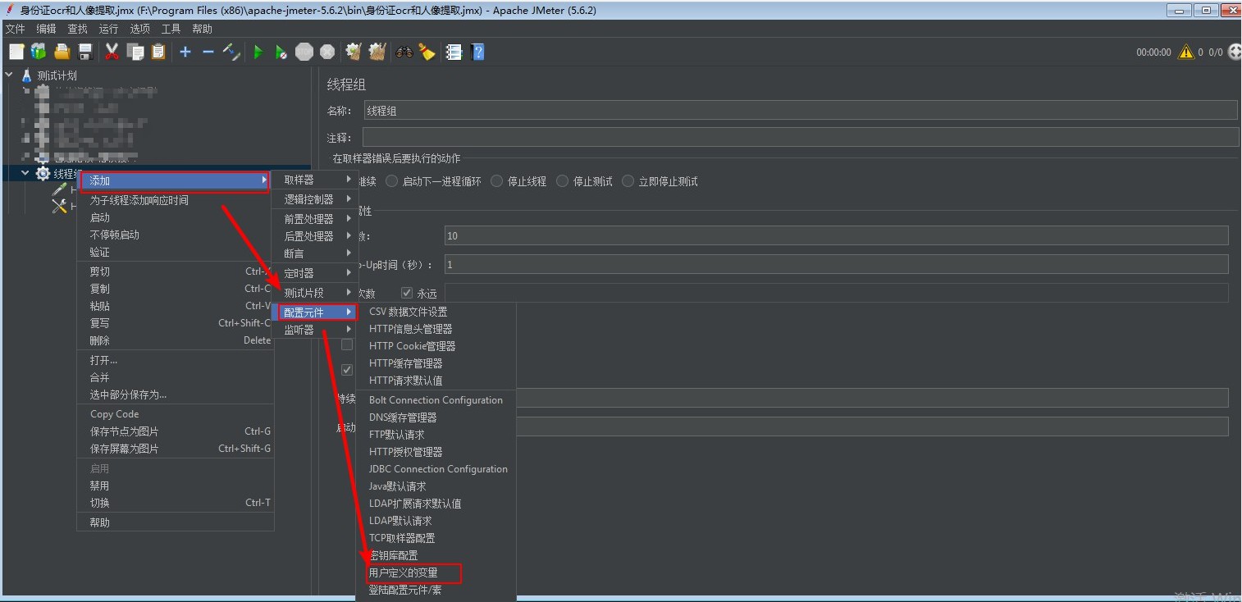Click the 名称 field containing 线程组
This screenshot has width=1242, height=602.
(x=800, y=110)
